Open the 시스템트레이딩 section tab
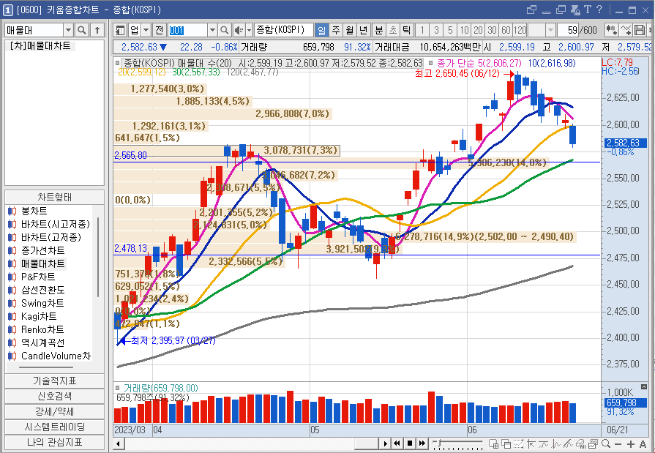Image resolution: width=655 pixels, height=453 pixels. pyautogui.click(x=54, y=427)
